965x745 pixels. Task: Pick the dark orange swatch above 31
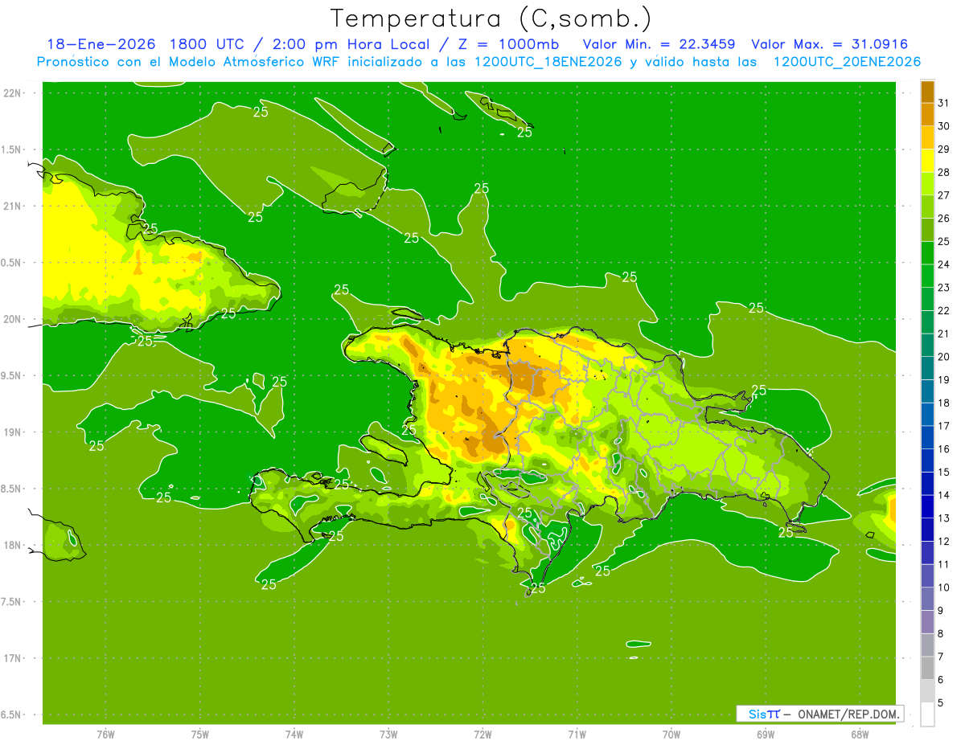[x=927, y=92]
